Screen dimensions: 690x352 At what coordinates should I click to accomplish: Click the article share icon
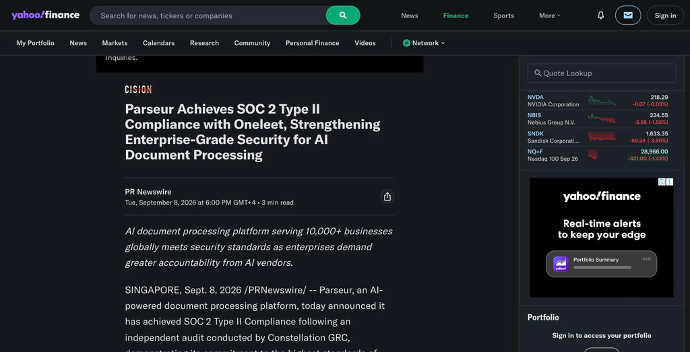pos(387,197)
